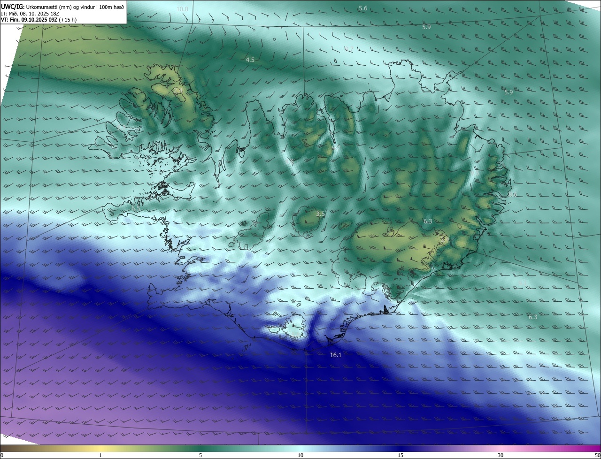
Task: Click the "UWC/IG: Úrkomumætti (mm)" title line
Action: coord(62,7)
